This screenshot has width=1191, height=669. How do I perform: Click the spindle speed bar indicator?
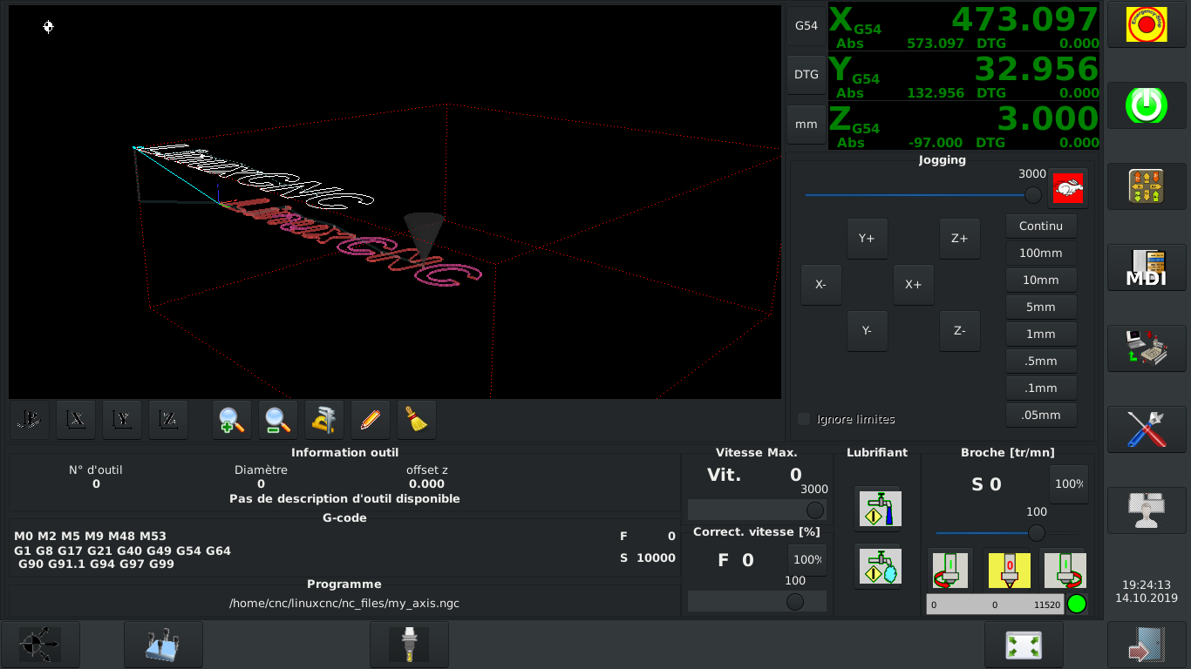[x=995, y=604]
